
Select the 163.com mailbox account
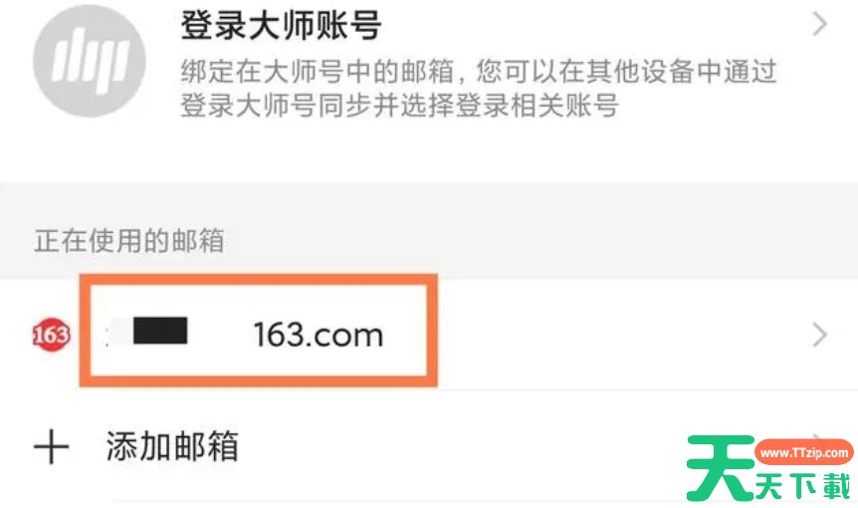point(429,335)
